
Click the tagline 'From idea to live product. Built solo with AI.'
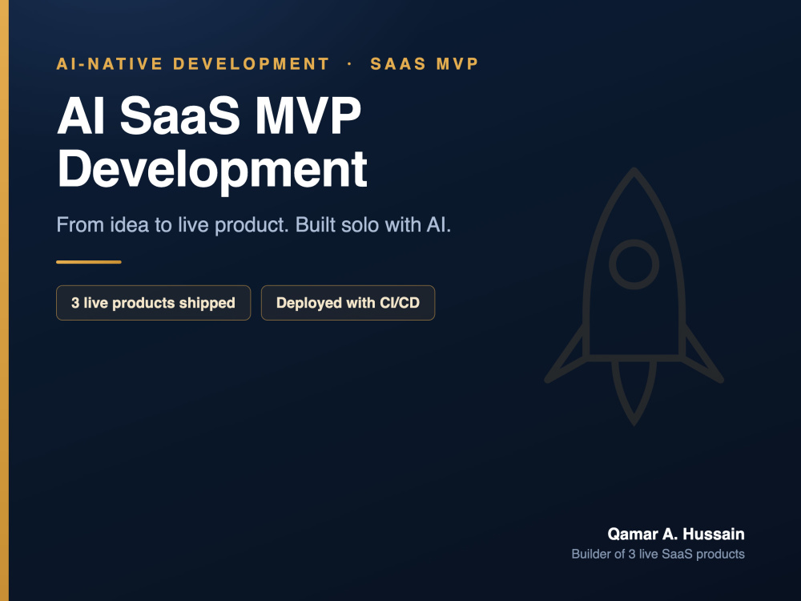point(253,225)
